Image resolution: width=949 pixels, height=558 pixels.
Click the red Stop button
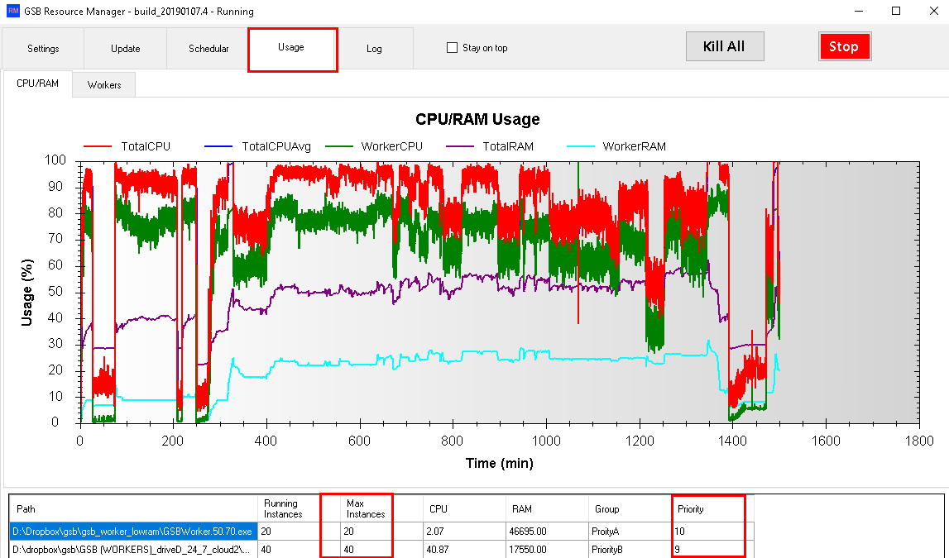coord(844,46)
